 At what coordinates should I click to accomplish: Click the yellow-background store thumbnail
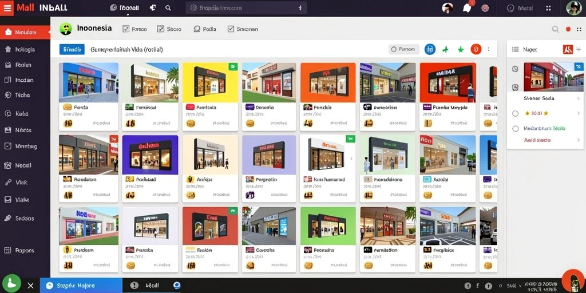[210, 82]
